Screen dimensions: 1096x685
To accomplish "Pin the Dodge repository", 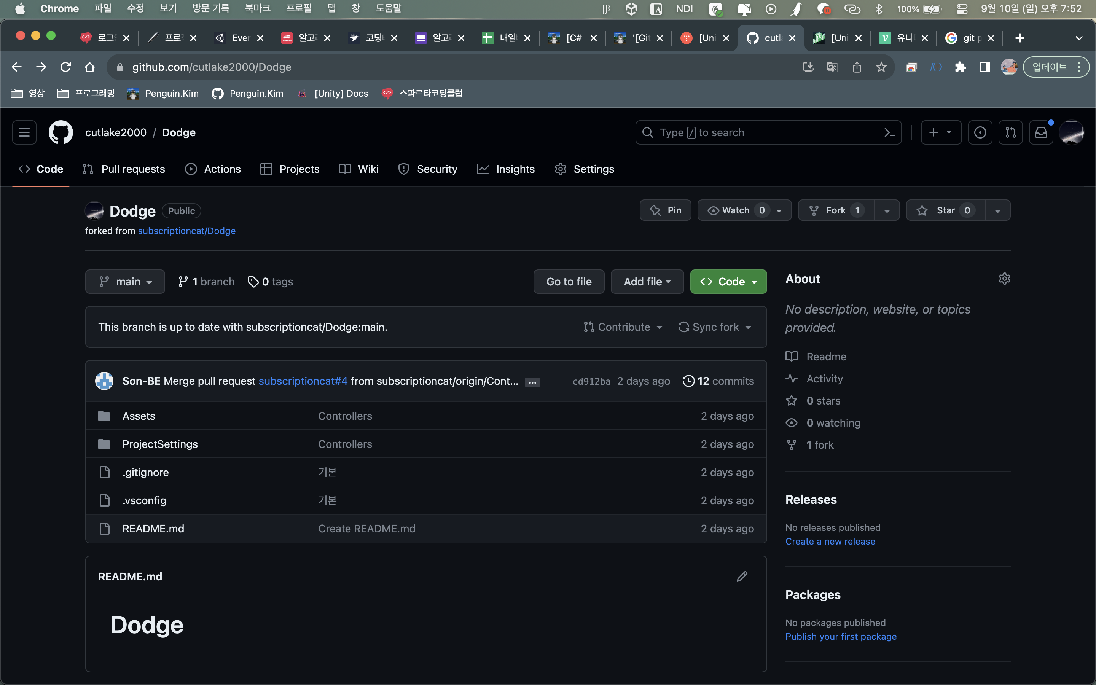I will pyautogui.click(x=665, y=210).
